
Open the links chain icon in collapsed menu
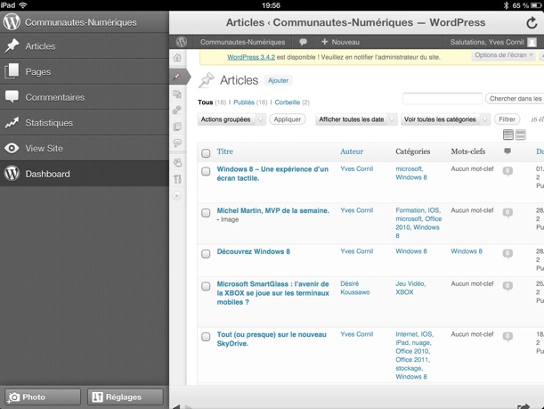pos(177,110)
